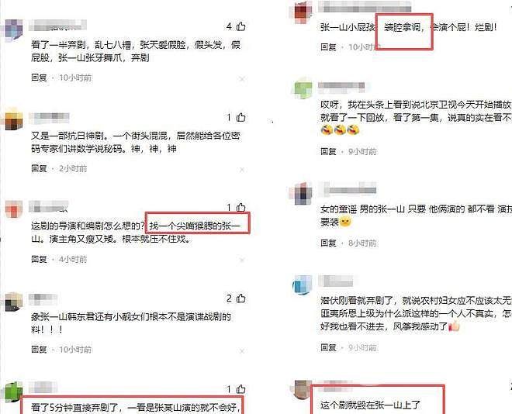Reply to the 童谣 张一山 comment

click(328, 243)
